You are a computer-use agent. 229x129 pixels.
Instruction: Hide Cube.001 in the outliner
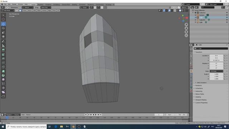[227, 20]
